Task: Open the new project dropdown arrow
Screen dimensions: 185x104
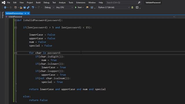Action: [18, 8]
